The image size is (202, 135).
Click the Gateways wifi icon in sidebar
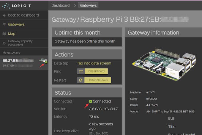[4, 24]
